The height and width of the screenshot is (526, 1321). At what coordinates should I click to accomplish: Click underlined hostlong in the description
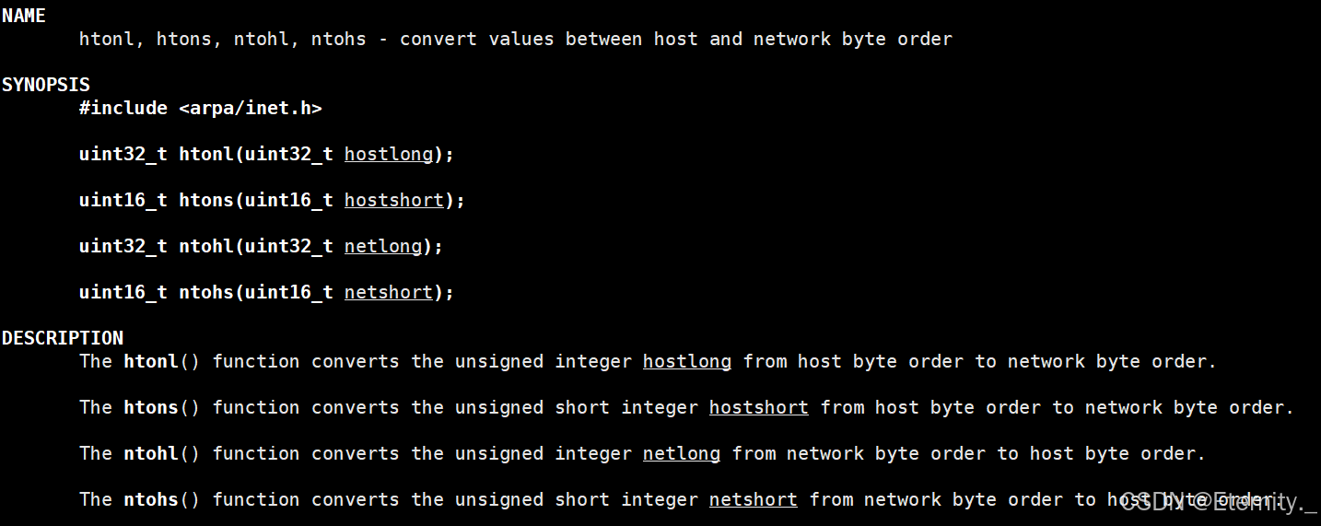pyautogui.click(x=687, y=361)
